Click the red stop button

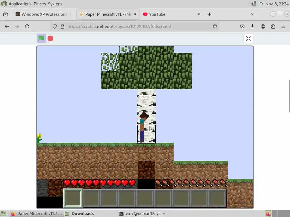tap(50, 38)
